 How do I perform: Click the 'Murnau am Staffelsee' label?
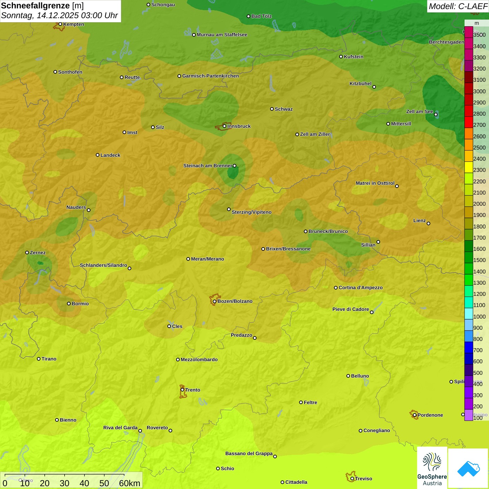pos(222,35)
